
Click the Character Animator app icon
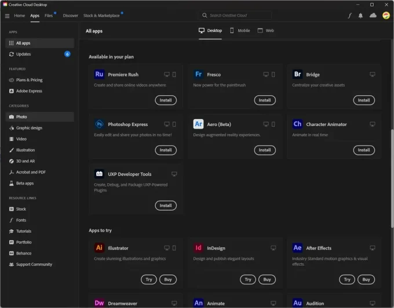[297, 124]
